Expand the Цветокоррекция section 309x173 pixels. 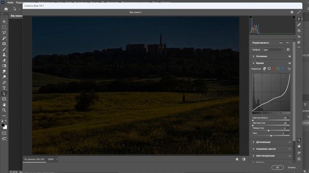pyautogui.click(x=253, y=156)
